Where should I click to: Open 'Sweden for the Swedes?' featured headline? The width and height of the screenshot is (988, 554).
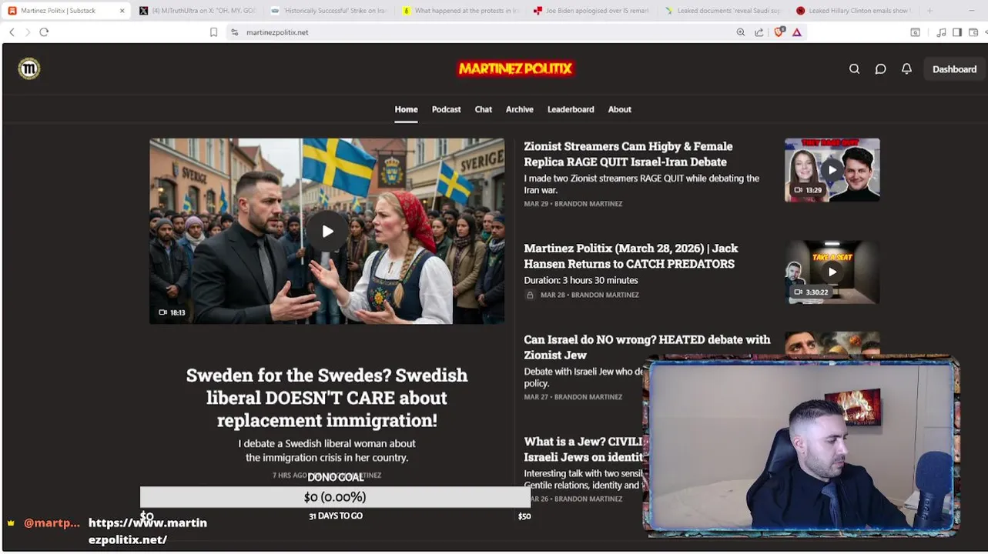(x=327, y=398)
